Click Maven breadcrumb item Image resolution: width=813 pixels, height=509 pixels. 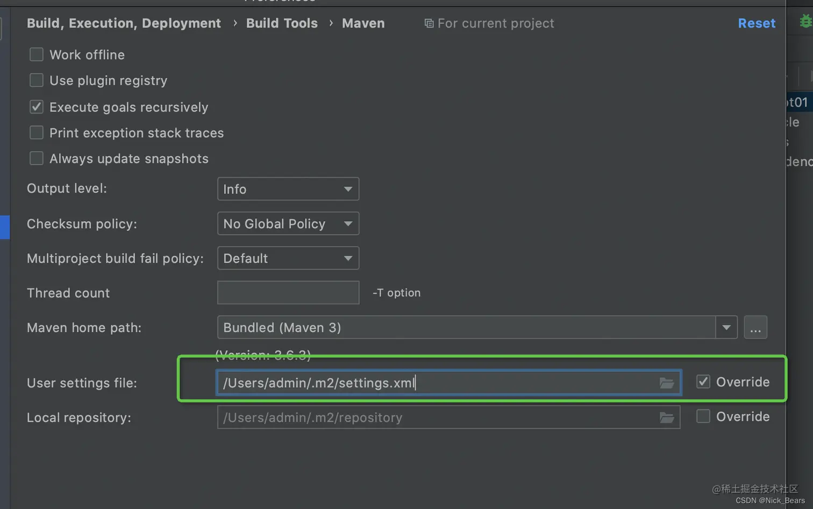[363, 23]
